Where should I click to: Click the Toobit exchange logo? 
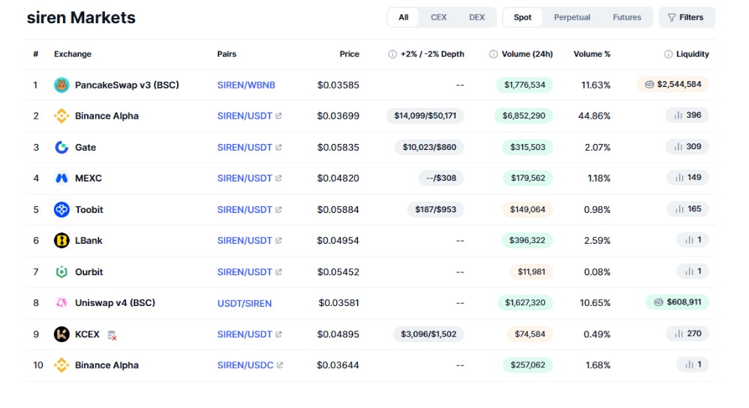pyautogui.click(x=62, y=209)
